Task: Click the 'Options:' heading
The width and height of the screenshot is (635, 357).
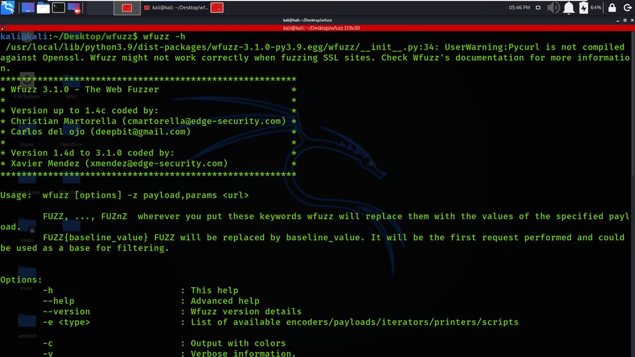Action: coord(21,280)
